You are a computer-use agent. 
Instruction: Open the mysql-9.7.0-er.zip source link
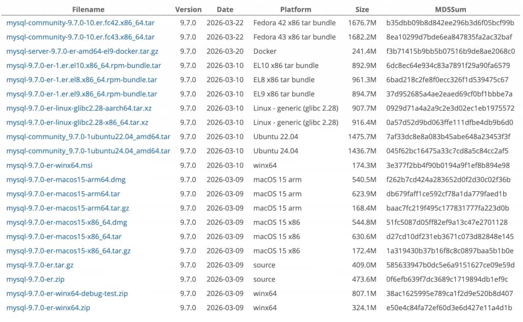(35, 279)
